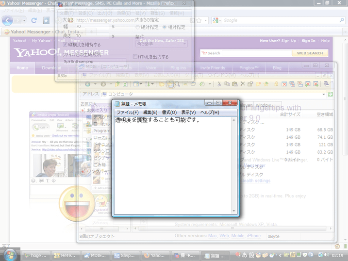This screenshot has height=261, width=348.
Task: Click the iPhone version link
Action: (254, 236)
